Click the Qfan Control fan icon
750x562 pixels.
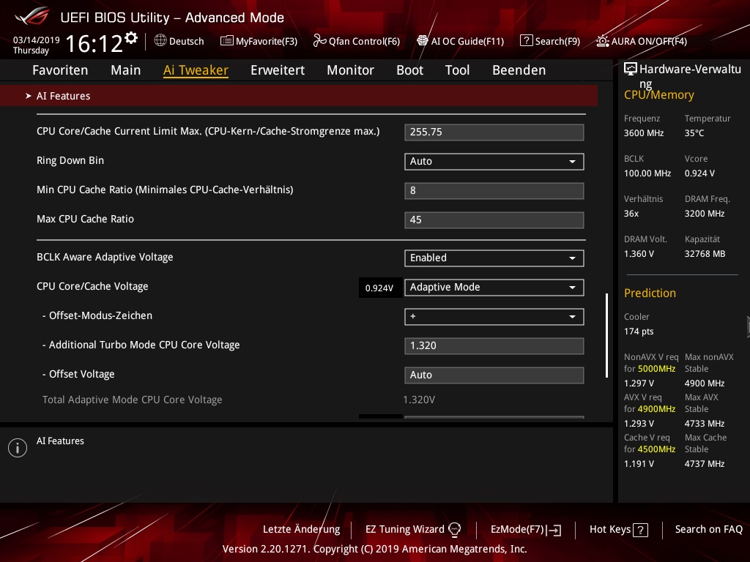pyautogui.click(x=319, y=41)
